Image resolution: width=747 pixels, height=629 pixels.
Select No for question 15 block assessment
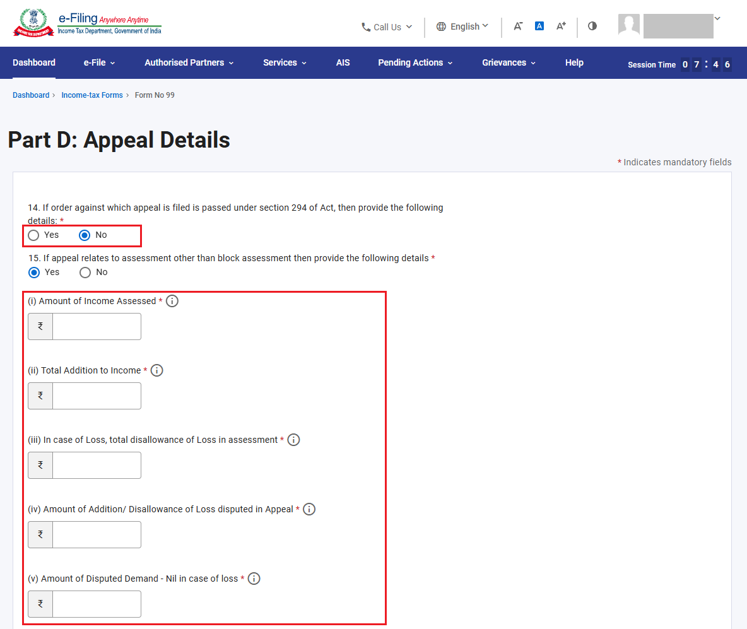coord(85,273)
